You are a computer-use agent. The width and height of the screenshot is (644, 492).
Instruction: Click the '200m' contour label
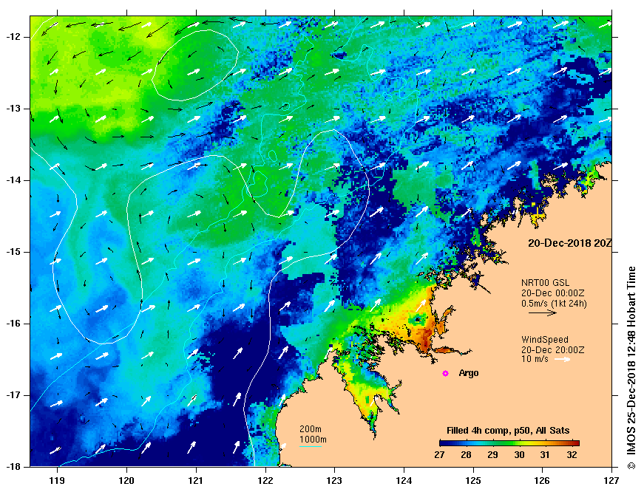coord(310,429)
